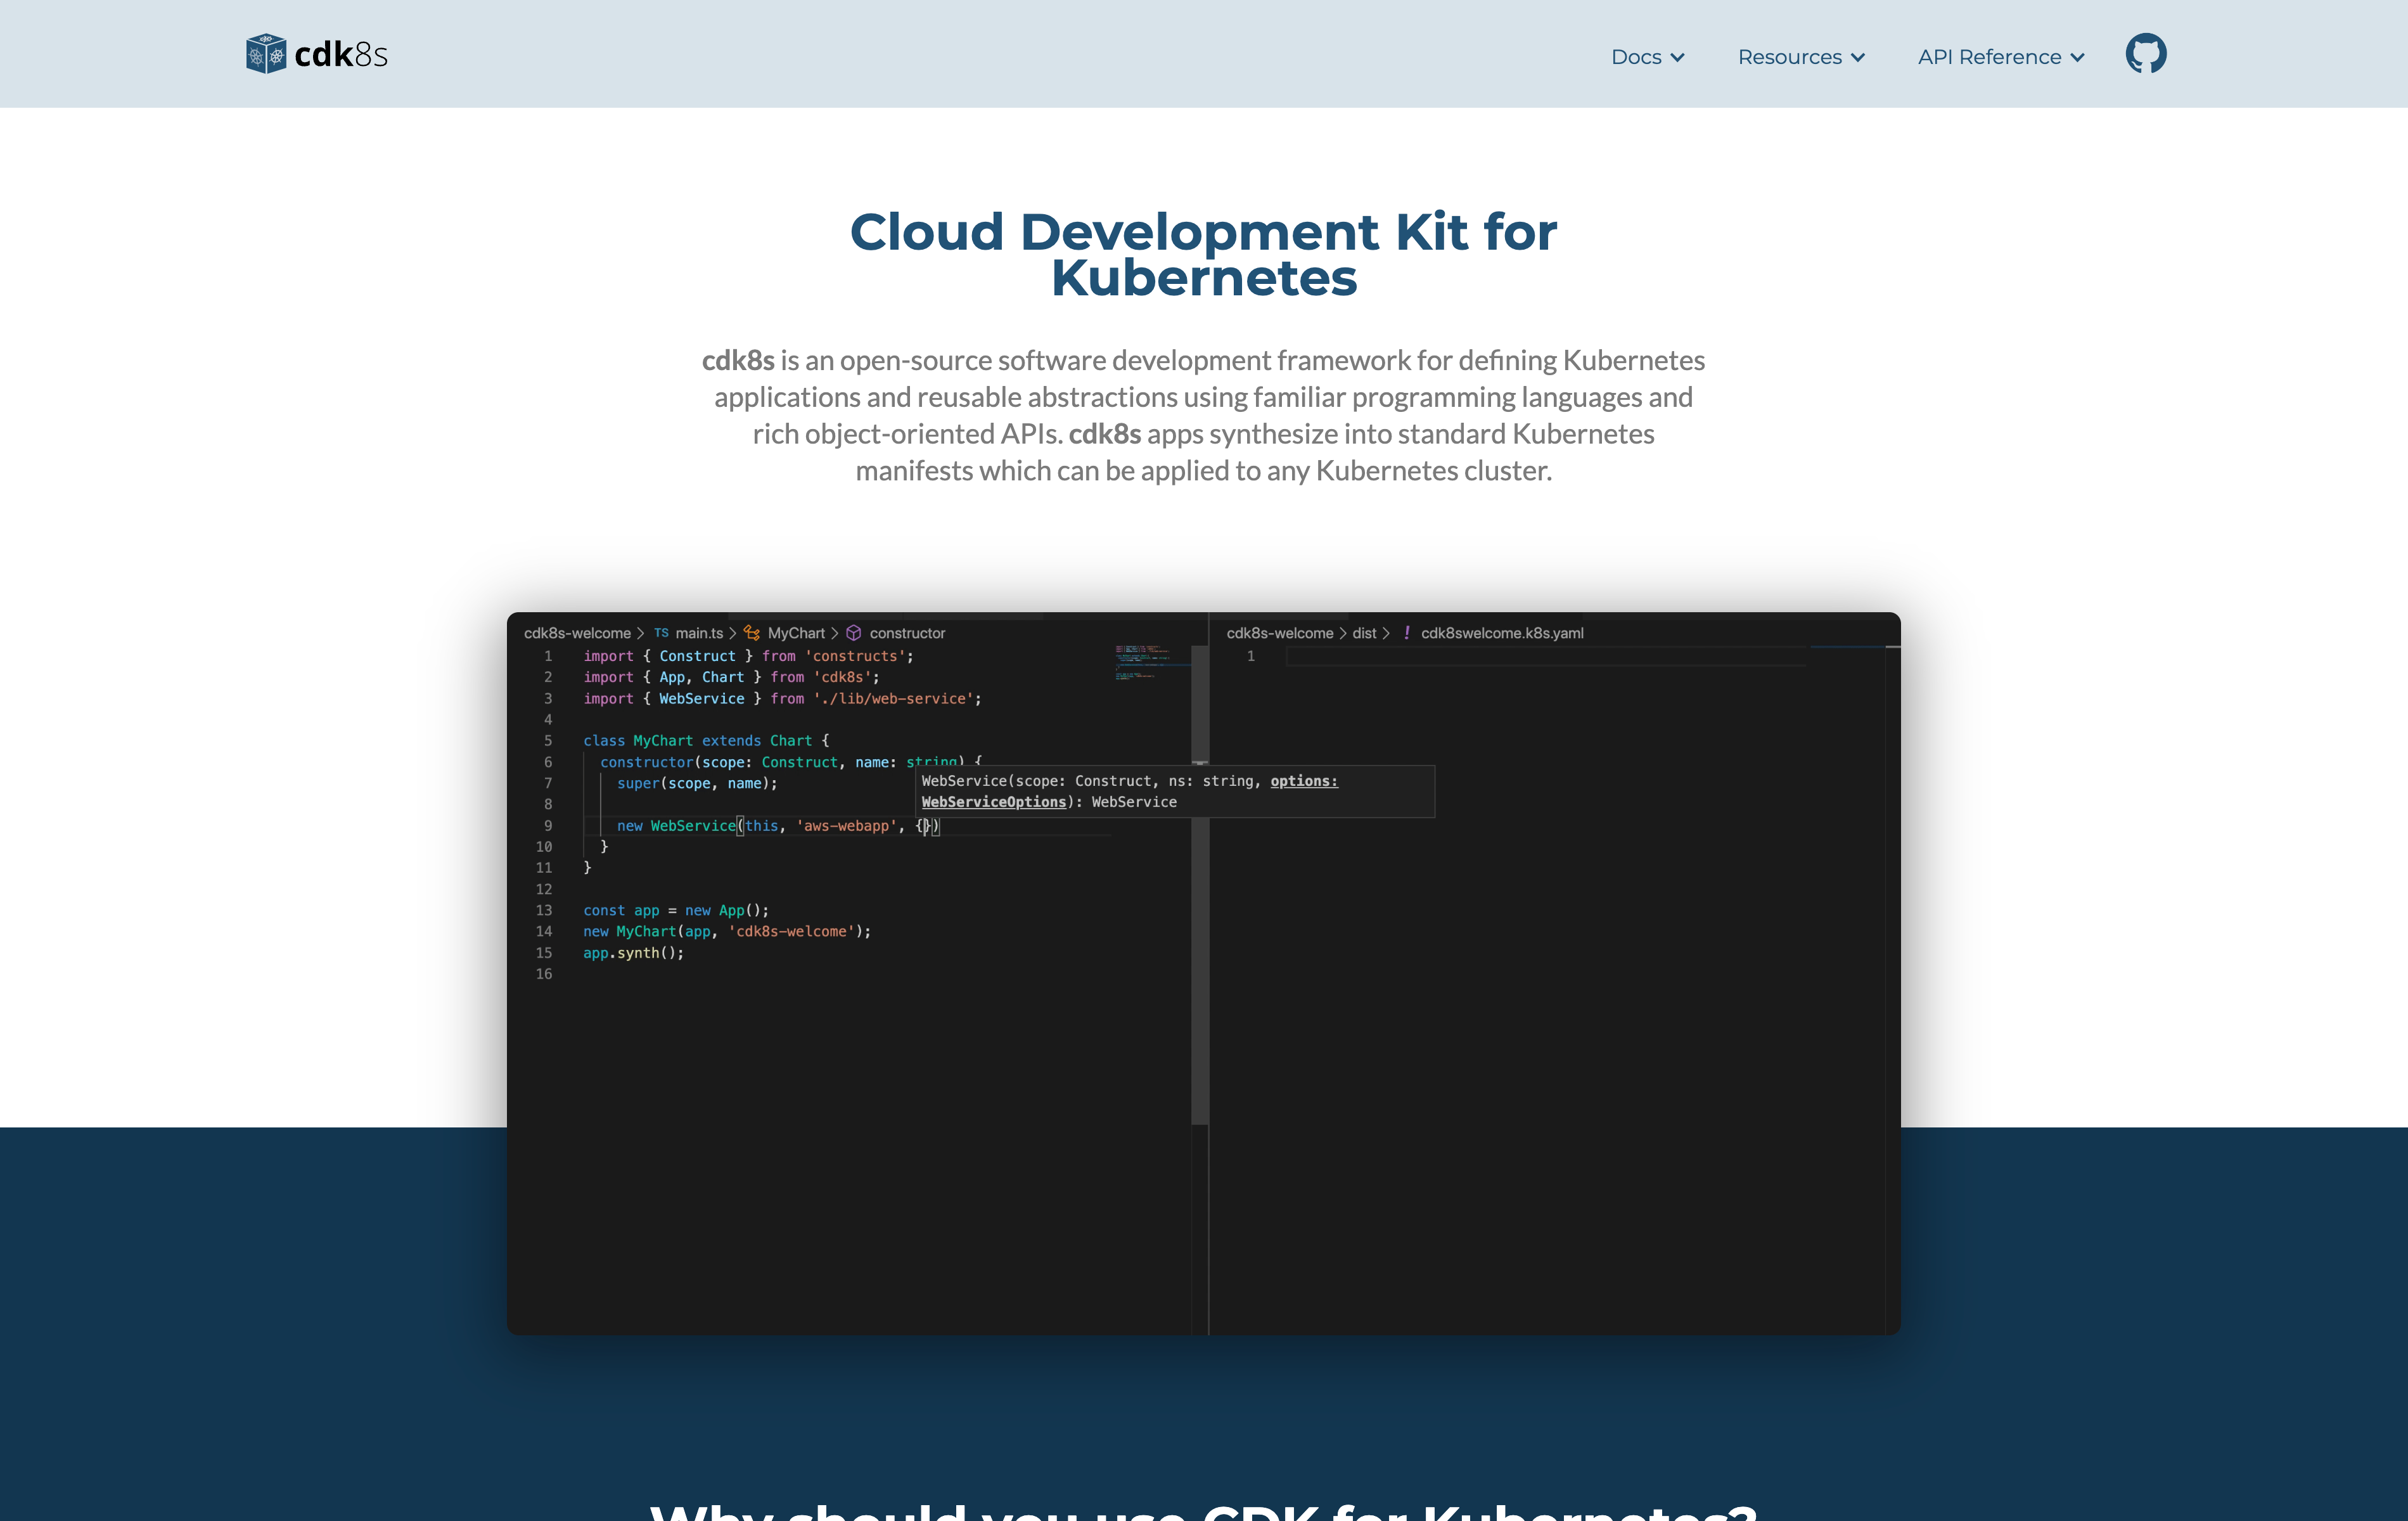Image resolution: width=2408 pixels, height=1521 pixels.
Task: Select dist in the right pane breadcrumb
Action: point(1364,633)
